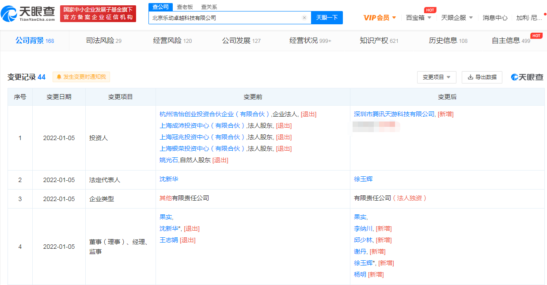Select the 查老板 search tab
This screenshot has height=285, width=547.
tap(185, 7)
